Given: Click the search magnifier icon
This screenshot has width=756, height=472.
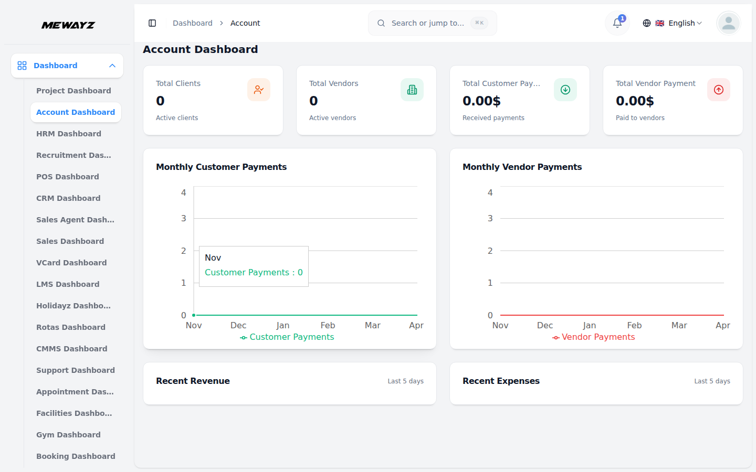Looking at the screenshot, I should pos(381,23).
